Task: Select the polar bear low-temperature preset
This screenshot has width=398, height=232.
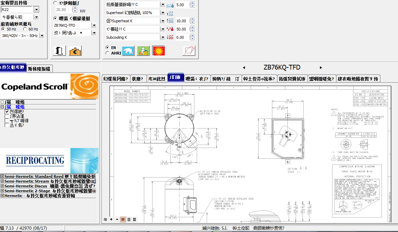Action: 128,51
